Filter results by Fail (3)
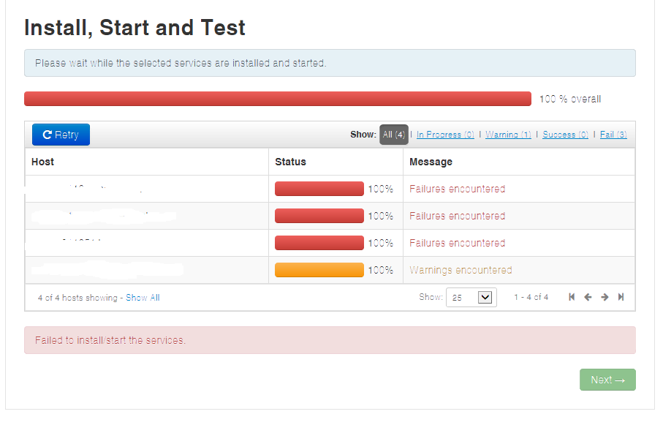Screen dimensions: 663x425 (x=613, y=134)
